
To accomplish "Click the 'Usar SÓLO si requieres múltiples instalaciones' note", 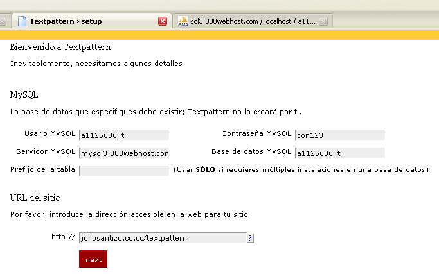I will (x=301, y=169).
